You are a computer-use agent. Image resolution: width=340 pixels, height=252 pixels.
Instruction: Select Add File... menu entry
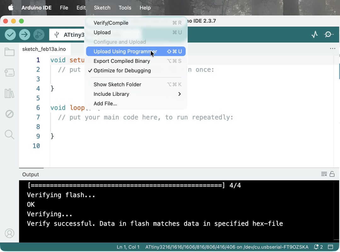136,104
